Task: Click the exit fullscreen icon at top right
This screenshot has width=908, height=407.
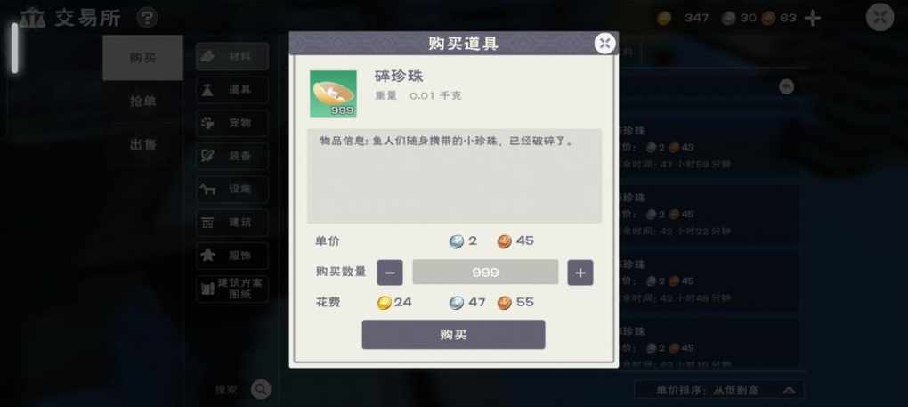Action: (x=880, y=18)
